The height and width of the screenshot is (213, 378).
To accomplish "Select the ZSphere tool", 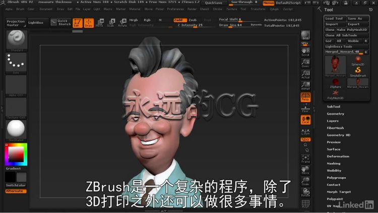I will 335,83.
